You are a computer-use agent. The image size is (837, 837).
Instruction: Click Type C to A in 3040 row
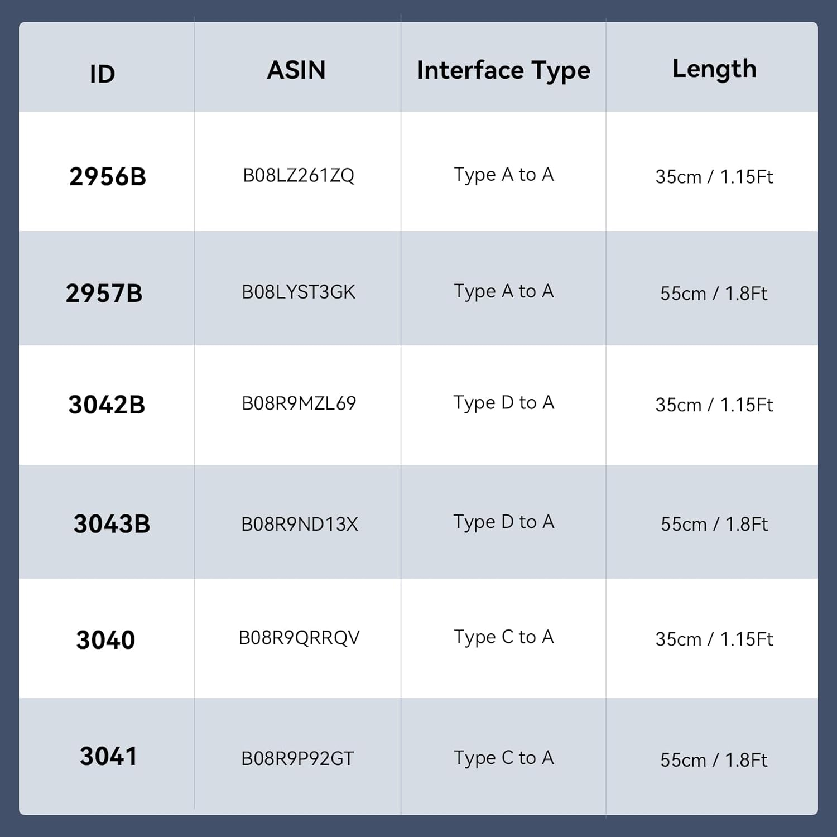[x=503, y=637]
